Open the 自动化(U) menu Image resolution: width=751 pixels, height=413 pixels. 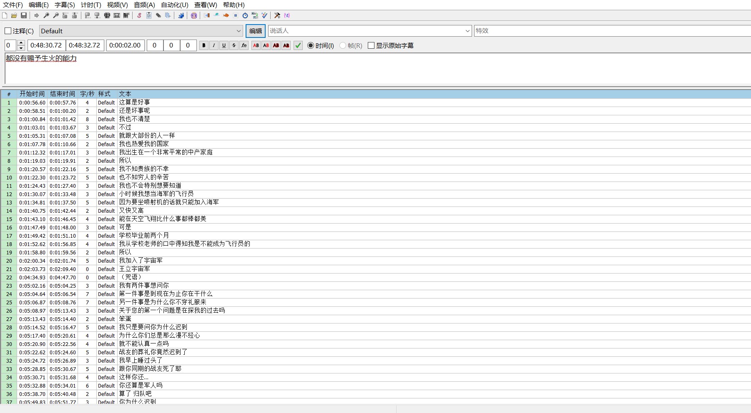(x=175, y=5)
